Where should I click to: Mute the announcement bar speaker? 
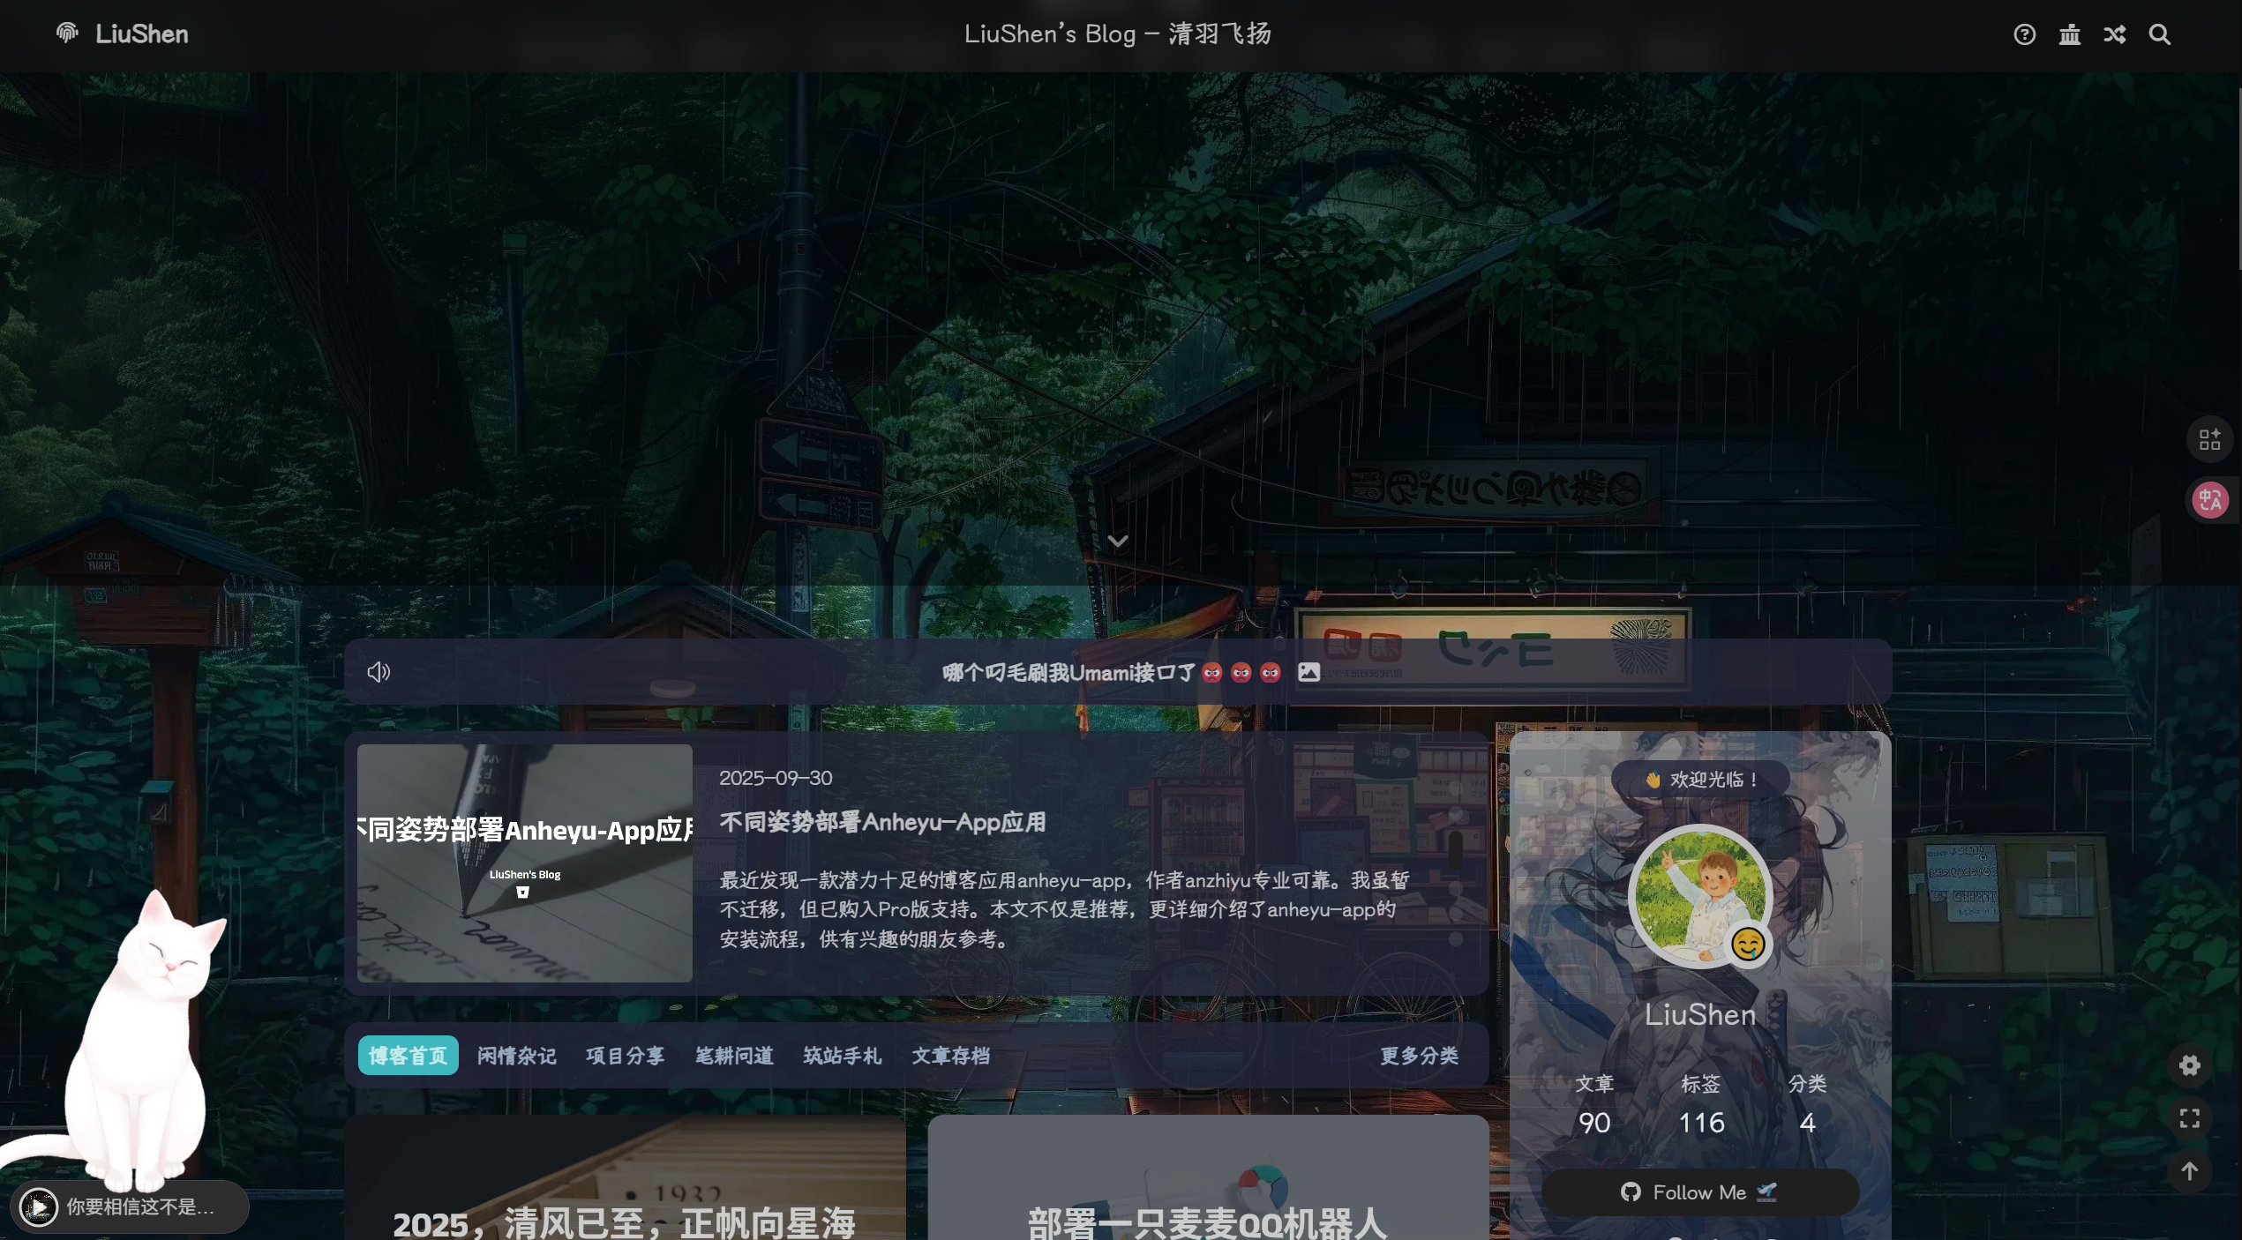point(379,671)
